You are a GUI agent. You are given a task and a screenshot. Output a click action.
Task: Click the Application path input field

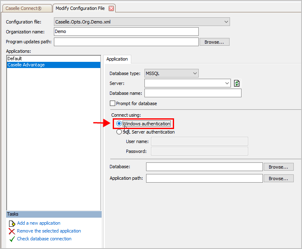point(204,179)
